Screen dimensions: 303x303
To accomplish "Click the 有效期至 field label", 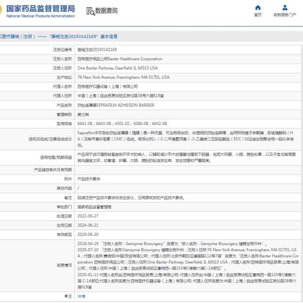I will point(64,235).
